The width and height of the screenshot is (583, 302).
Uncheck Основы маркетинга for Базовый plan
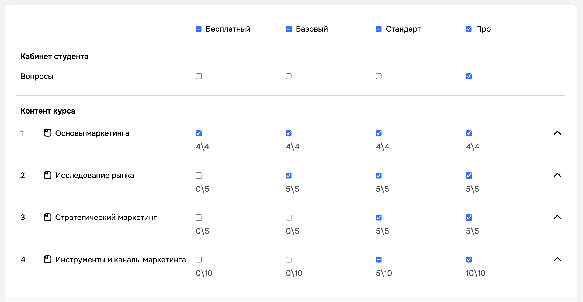click(x=289, y=133)
